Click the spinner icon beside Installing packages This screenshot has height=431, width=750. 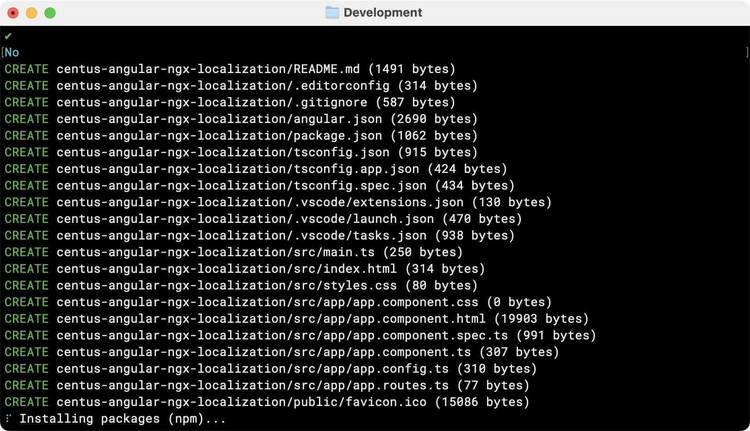8,419
